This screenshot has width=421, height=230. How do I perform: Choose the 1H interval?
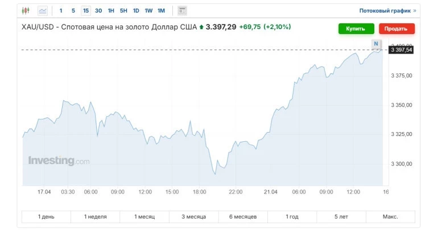[x=111, y=11]
